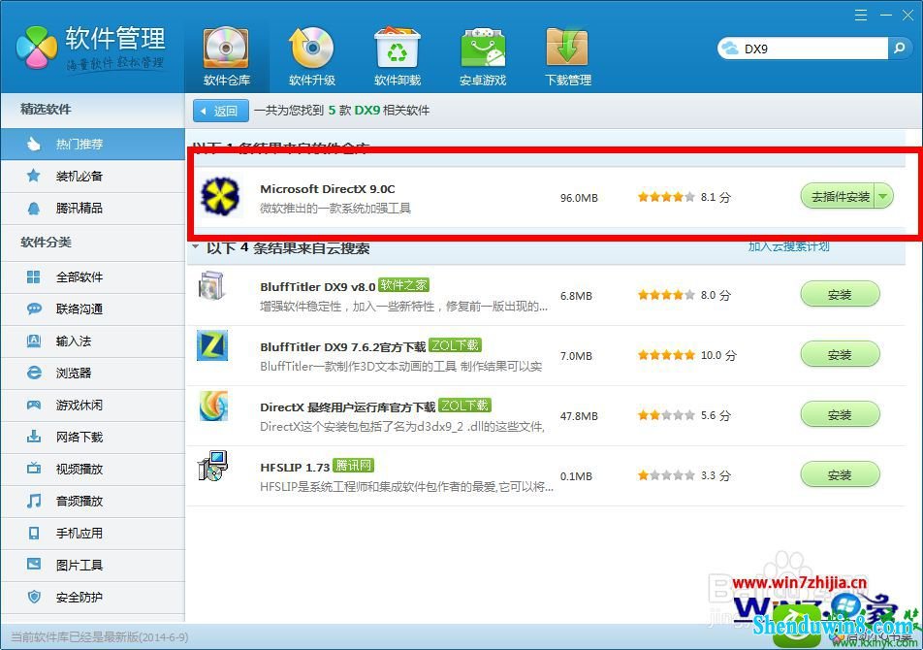This screenshot has height=650, width=923.
Task: Click the gamepad icon beside 游戏休闲
Action: pos(34,406)
